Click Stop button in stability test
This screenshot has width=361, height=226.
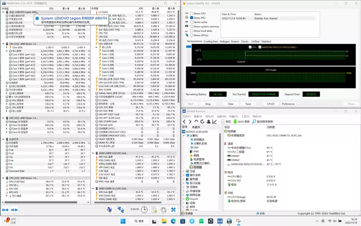(208, 104)
